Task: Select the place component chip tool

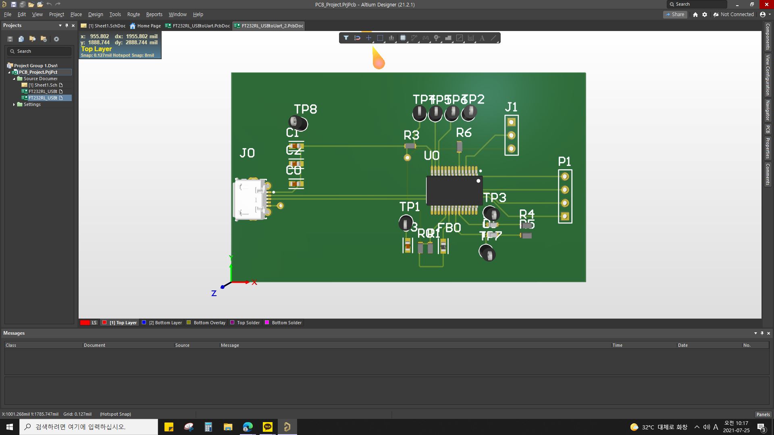Action: pos(403,38)
